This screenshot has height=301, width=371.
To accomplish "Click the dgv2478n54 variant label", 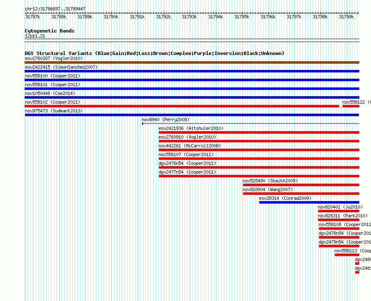I will coord(345,233).
